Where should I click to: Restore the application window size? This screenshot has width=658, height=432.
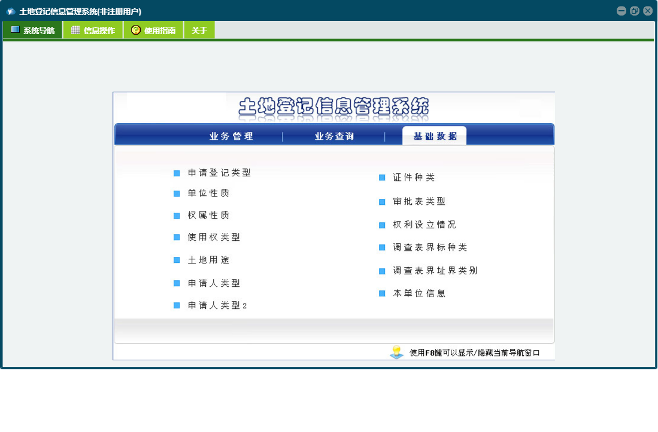point(635,11)
